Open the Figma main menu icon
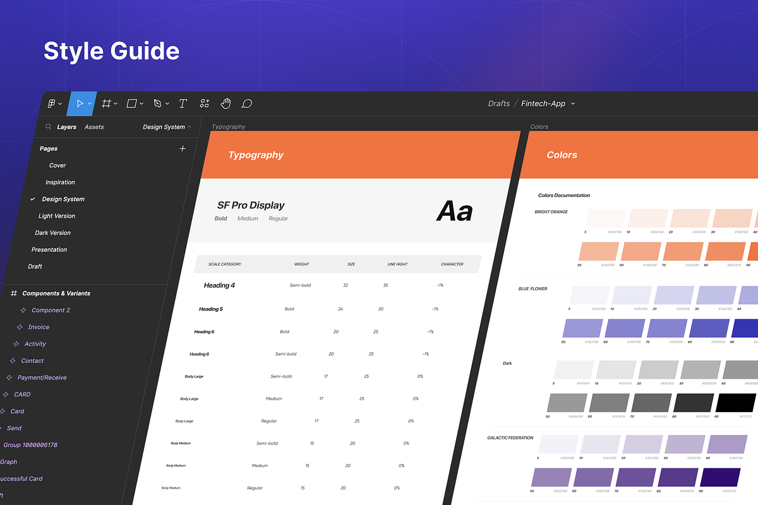 click(51, 104)
